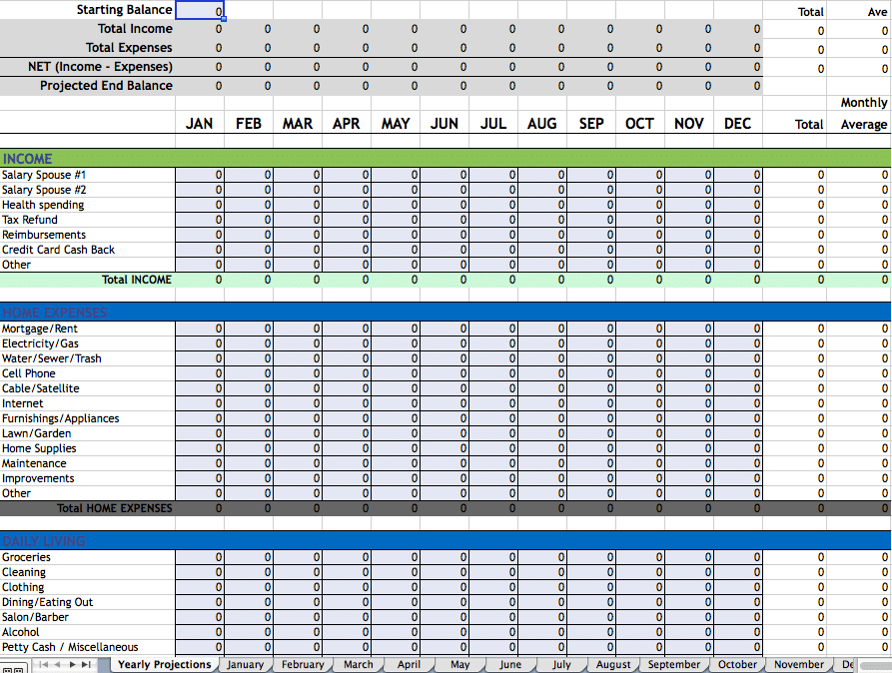Click the MAR column header

tap(298, 124)
